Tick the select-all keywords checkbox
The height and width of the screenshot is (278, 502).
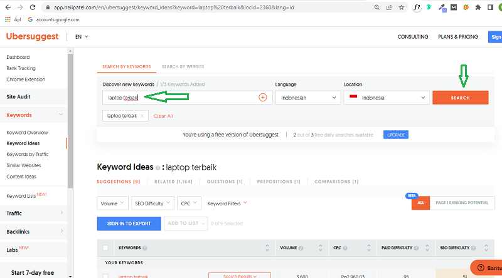point(105,248)
